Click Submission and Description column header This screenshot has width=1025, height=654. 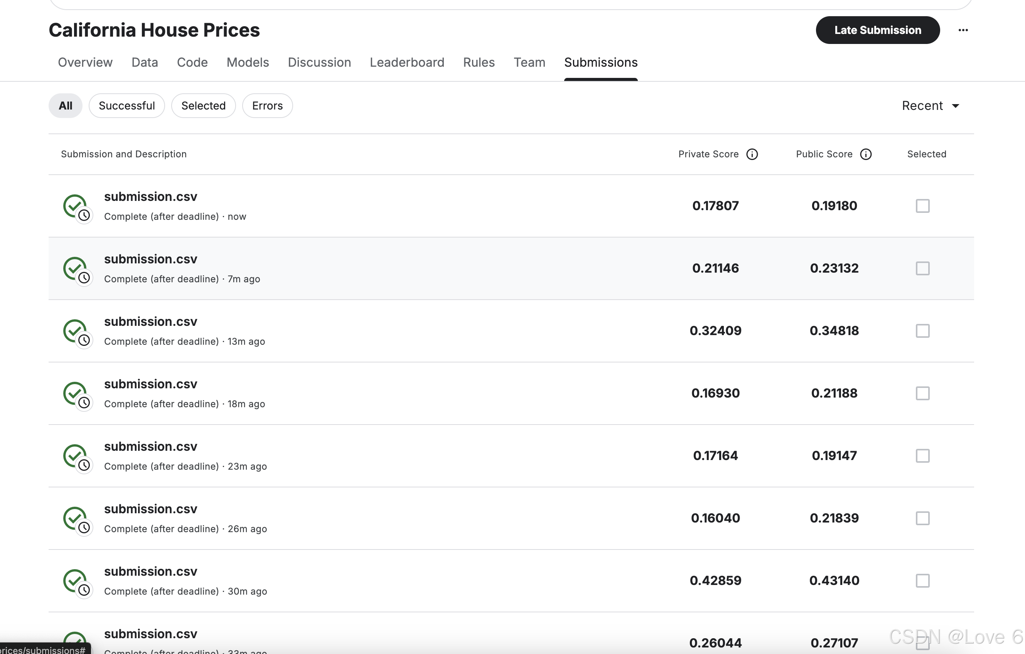(123, 154)
